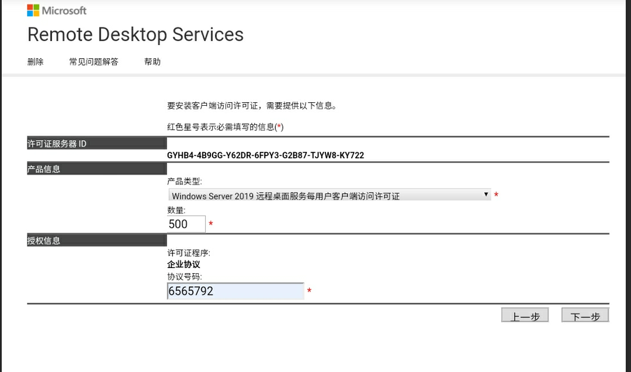
Task: Expand the 产品类型 product type dropdown
Action: point(330,195)
